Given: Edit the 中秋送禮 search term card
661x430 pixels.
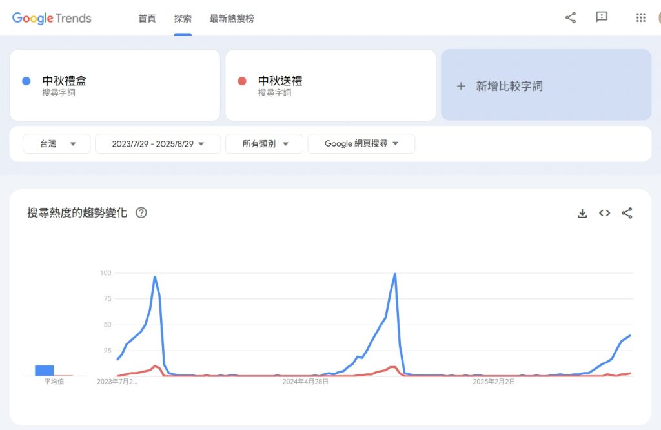Looking at the screenshot, I should pos(330,85).
